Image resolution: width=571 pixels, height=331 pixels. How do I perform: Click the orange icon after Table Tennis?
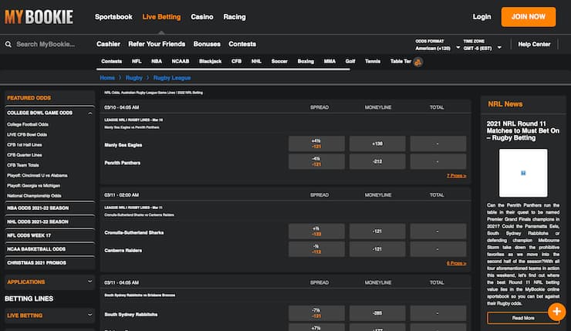tap(417, 61)
